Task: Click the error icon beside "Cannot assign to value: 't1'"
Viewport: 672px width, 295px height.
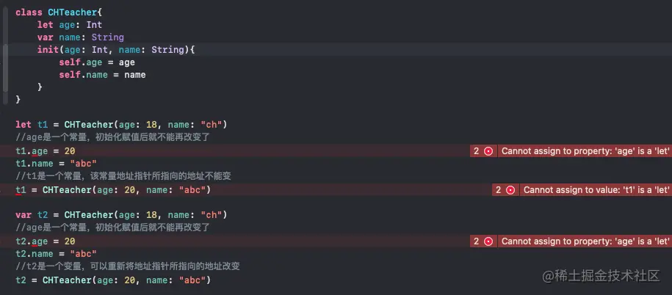Action: coord(510,190)
